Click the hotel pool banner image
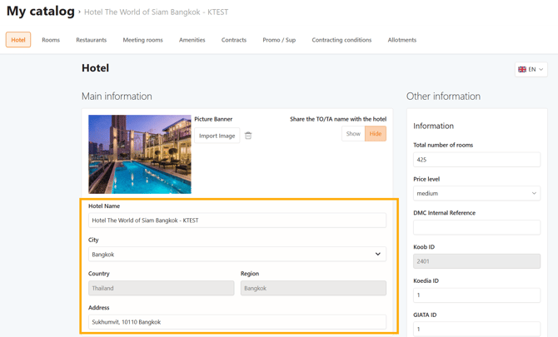 click(140, 154)
